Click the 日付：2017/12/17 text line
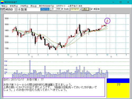 pos(23,80)
